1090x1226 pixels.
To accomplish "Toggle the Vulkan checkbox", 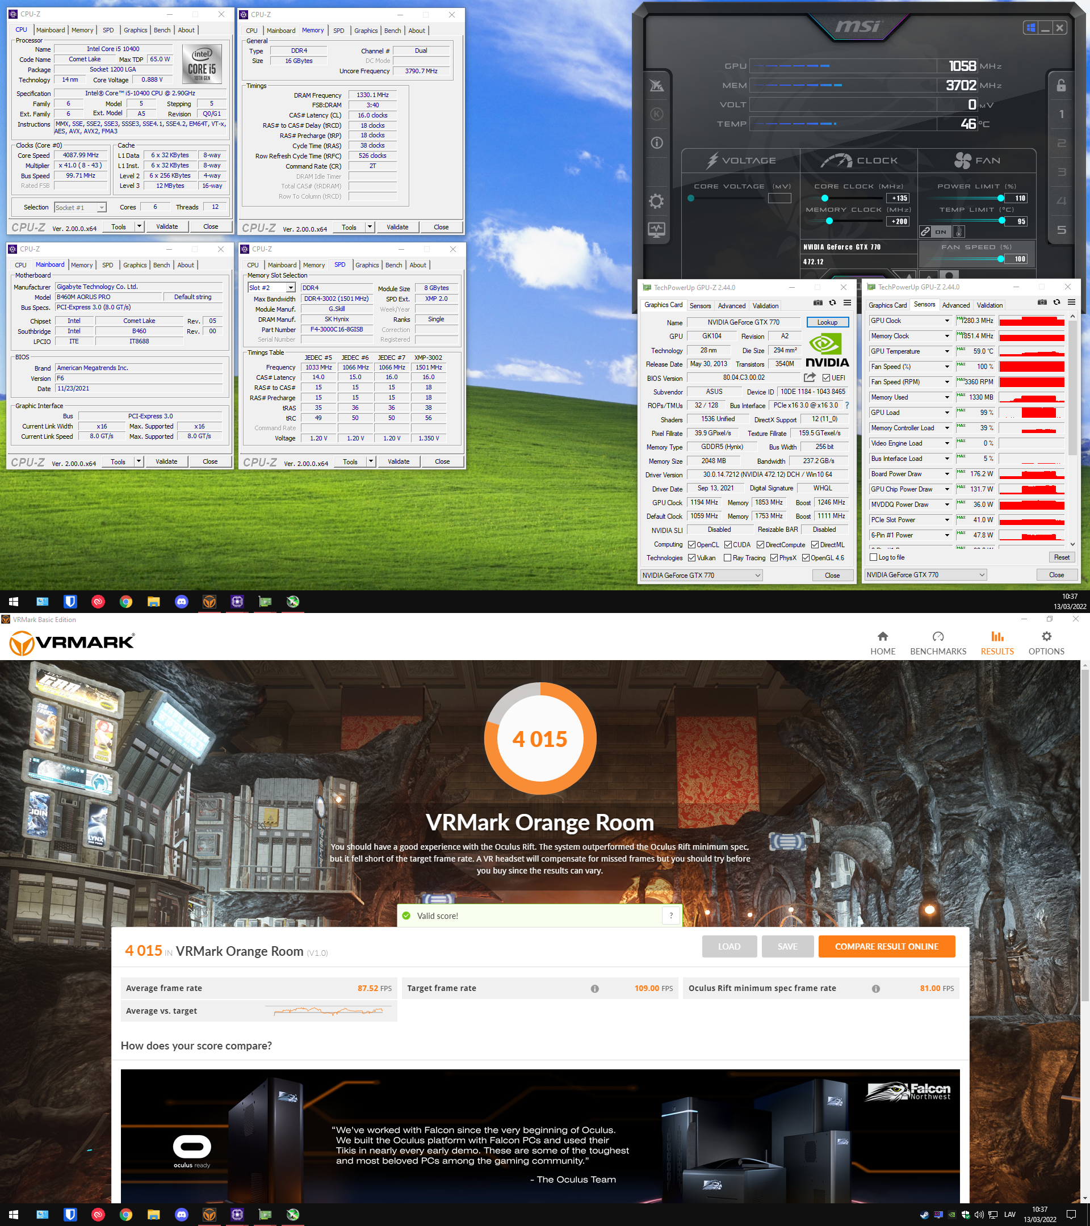I will [x=691, y=558].
